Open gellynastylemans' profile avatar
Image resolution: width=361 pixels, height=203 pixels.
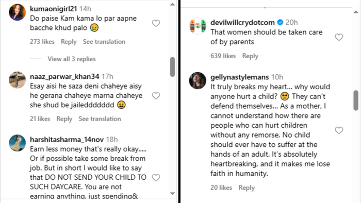click(x=198, y=80)
